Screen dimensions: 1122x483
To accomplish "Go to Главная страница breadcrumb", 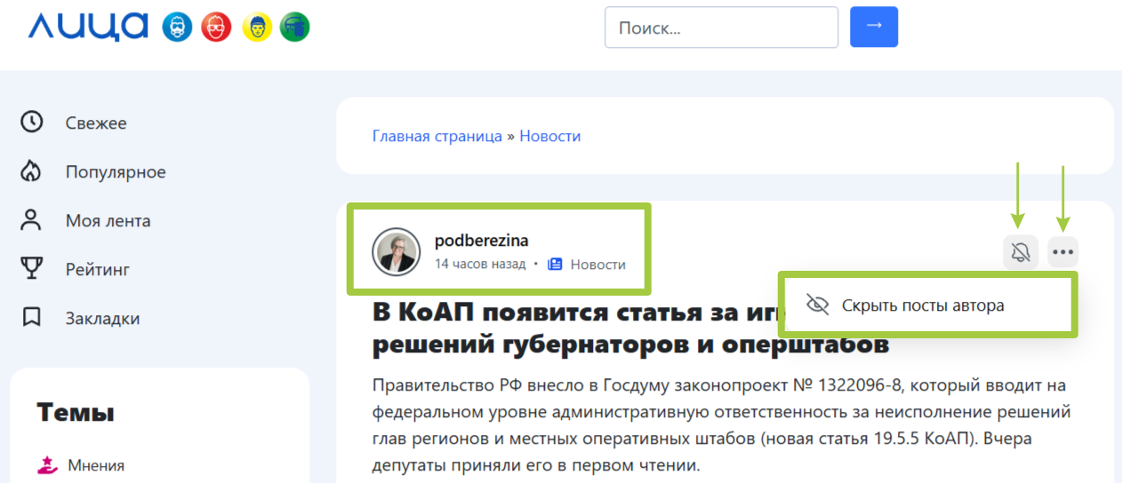I will pos(437,136).
